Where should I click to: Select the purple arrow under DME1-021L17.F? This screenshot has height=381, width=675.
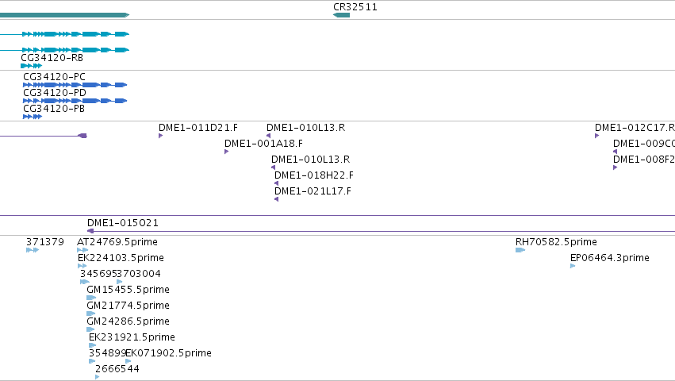[x=276, y=199]
